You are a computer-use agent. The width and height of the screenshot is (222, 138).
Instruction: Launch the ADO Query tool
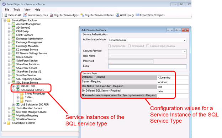point(117,15)
